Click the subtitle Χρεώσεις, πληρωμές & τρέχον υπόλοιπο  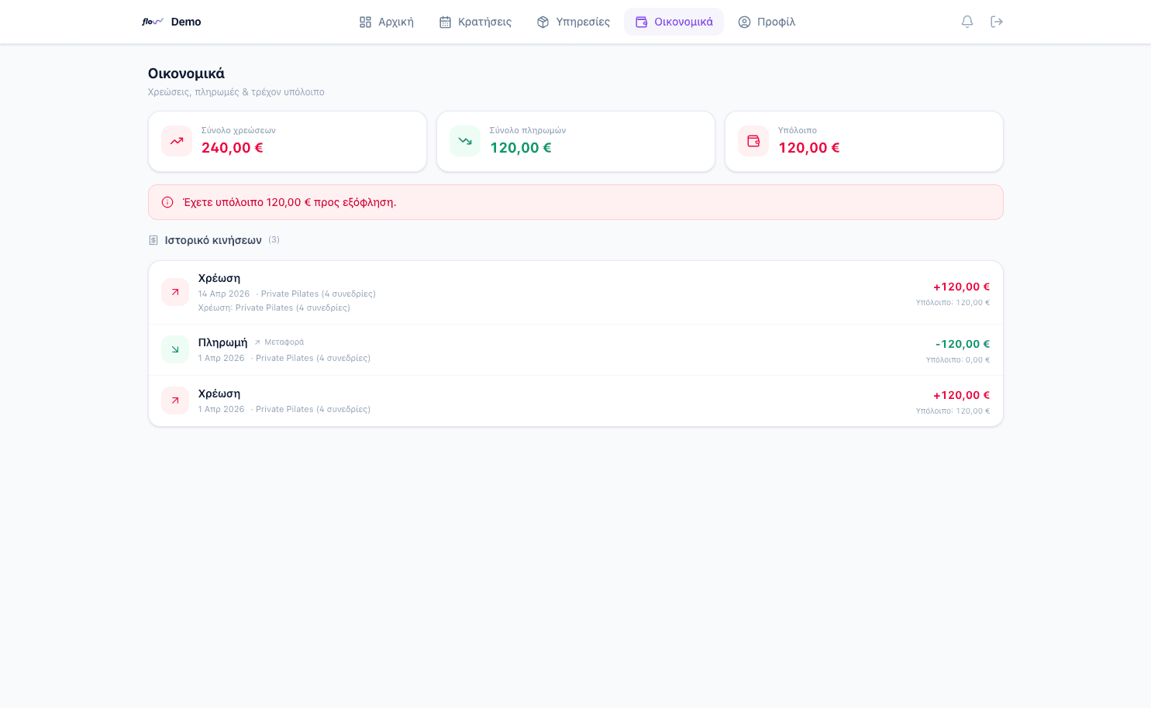[236, 92]
